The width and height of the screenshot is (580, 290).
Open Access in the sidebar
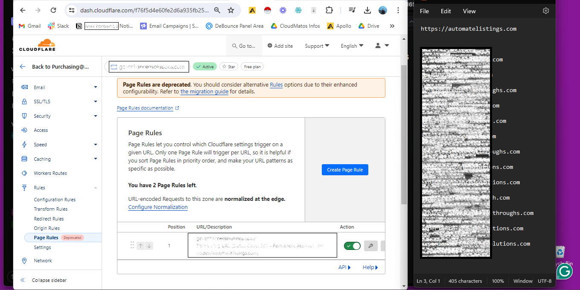pyautogui.click(x=41, y=130)
